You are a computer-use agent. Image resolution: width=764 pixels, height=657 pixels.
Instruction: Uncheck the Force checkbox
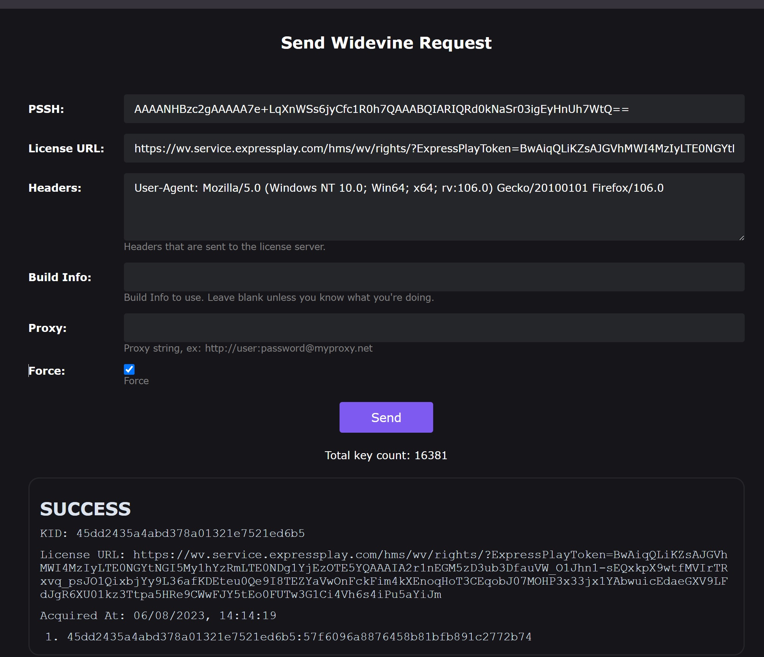tap(129, 369)
